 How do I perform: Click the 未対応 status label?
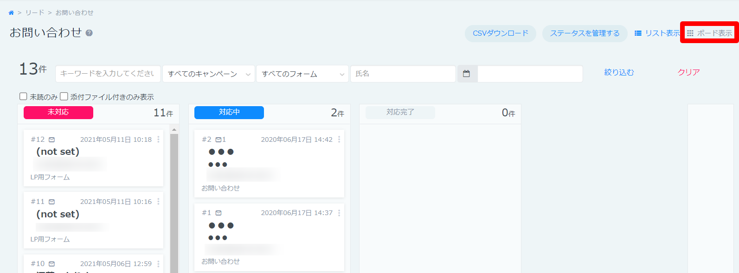[58, 112]
